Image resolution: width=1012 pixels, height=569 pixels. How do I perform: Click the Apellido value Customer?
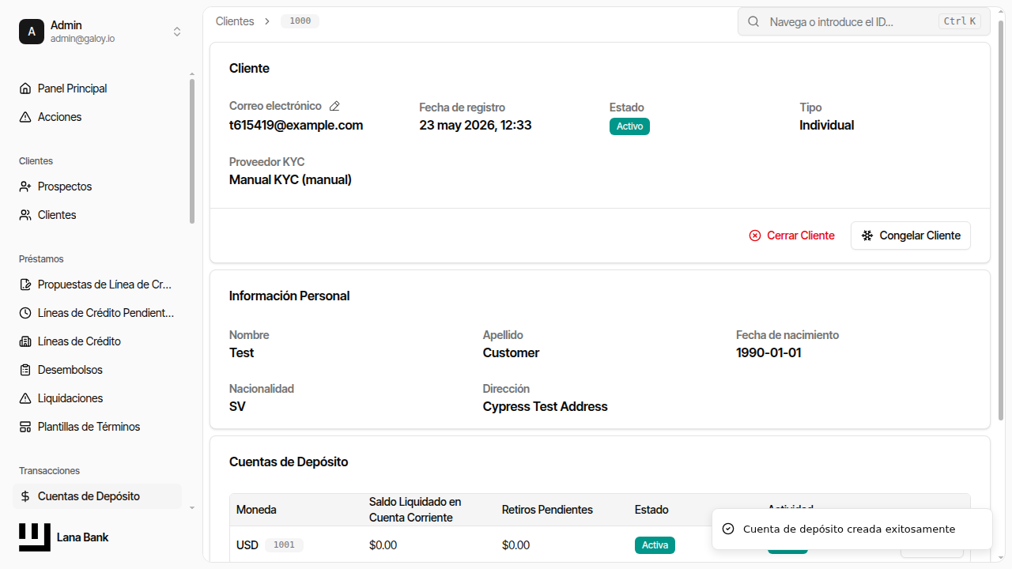point(511,352)
